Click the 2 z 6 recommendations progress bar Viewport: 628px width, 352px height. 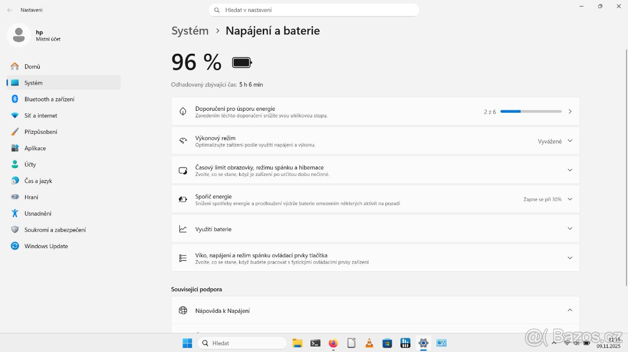531,111
